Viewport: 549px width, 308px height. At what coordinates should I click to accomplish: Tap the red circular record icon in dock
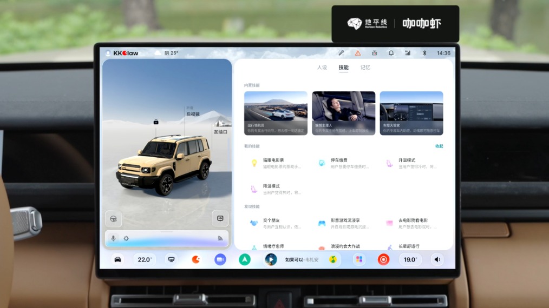(x=383, y=259)
